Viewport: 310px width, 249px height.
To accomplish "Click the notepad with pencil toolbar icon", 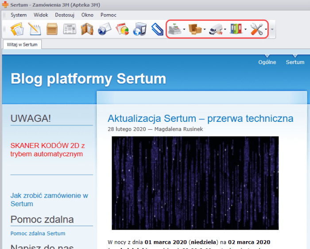I will point(35,30).
